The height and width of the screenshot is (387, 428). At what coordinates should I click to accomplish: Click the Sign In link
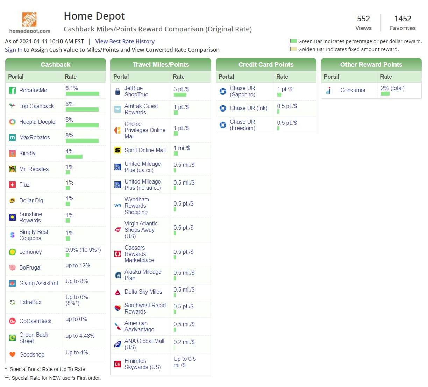14,50
